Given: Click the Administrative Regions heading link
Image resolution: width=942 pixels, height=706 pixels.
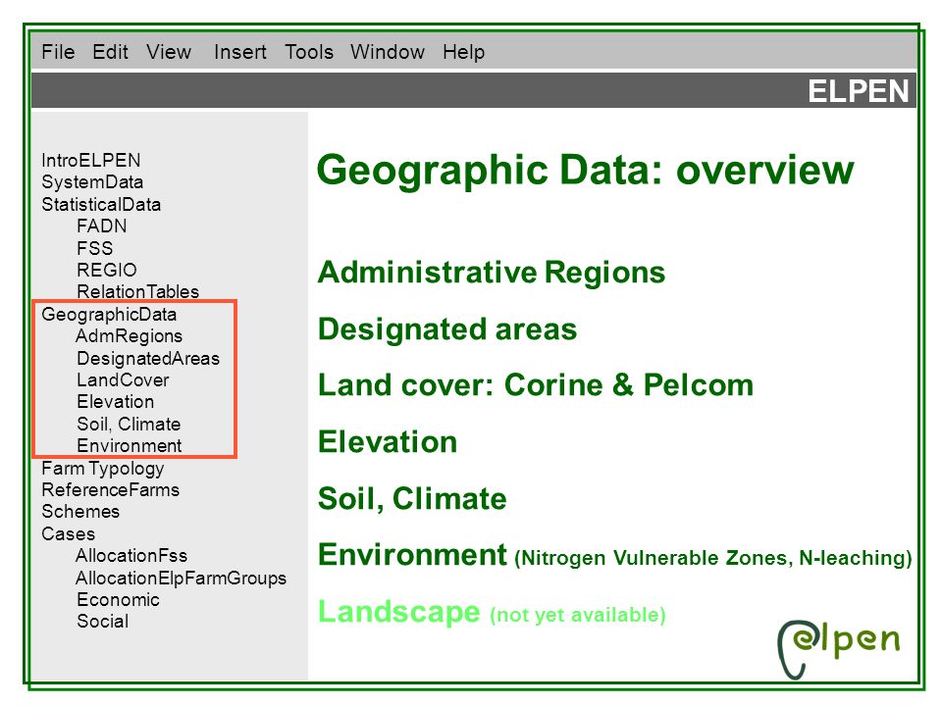Looking at the screenshot, I should [x=492, y=272].
